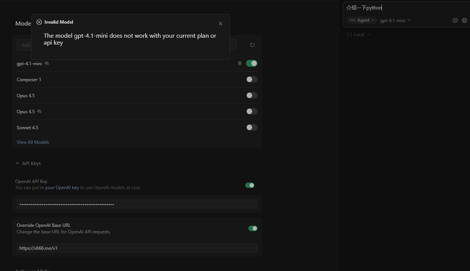470x271 pixels.
Task: Disable the gpt-4.1-mini model toggle
Action: coord(252,63)
